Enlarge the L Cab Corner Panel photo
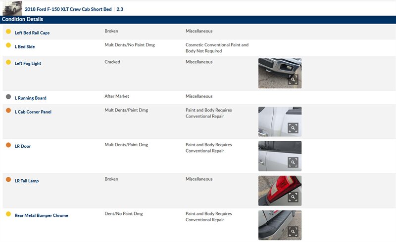396x242 pixels. pyautogui.click(x=293, y=128)
